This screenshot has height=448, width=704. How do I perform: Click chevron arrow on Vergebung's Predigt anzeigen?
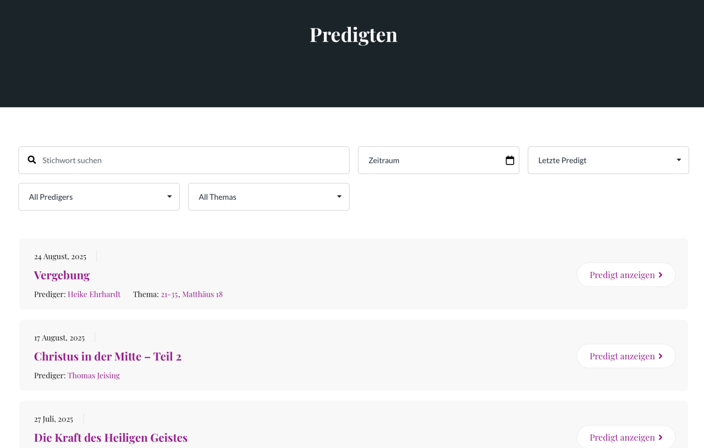[x=661, y=275]
